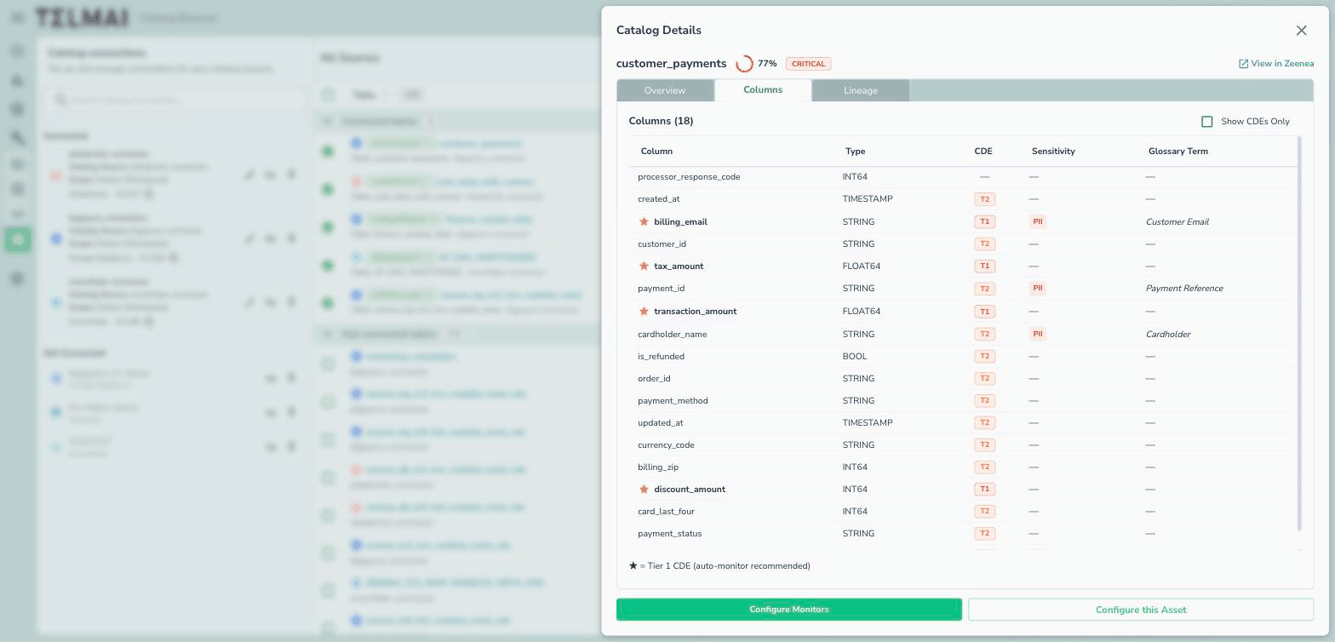Screen dimensions: 1335x642
Task: Click the Cardholder glossary term
Action: (x=1168, y=334)
